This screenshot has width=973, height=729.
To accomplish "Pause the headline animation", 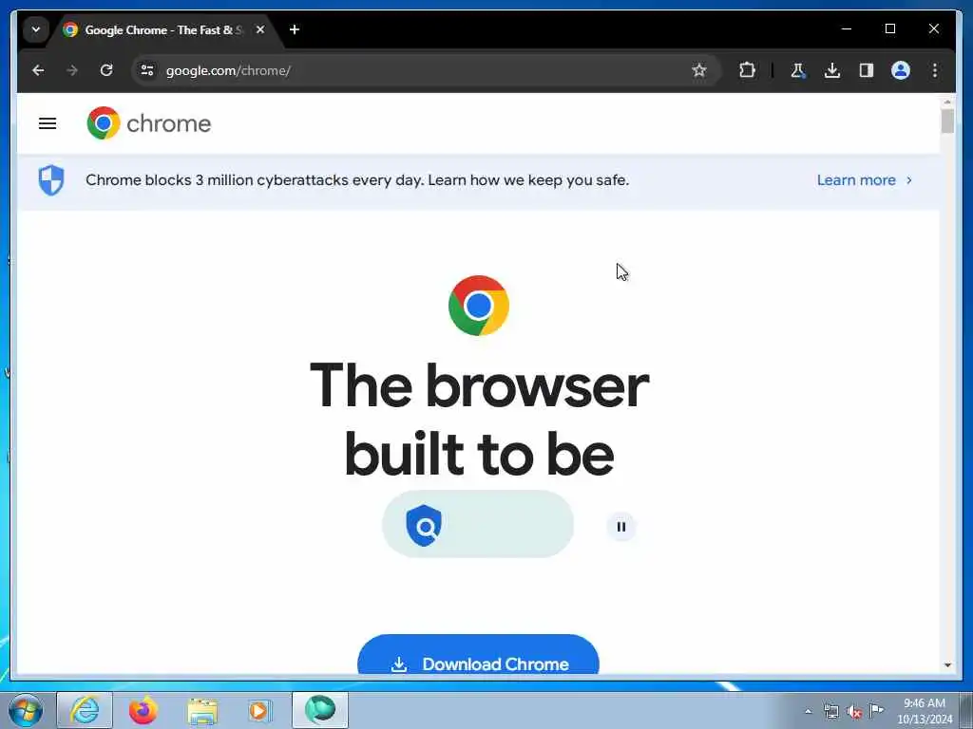I will coord(621,527).
